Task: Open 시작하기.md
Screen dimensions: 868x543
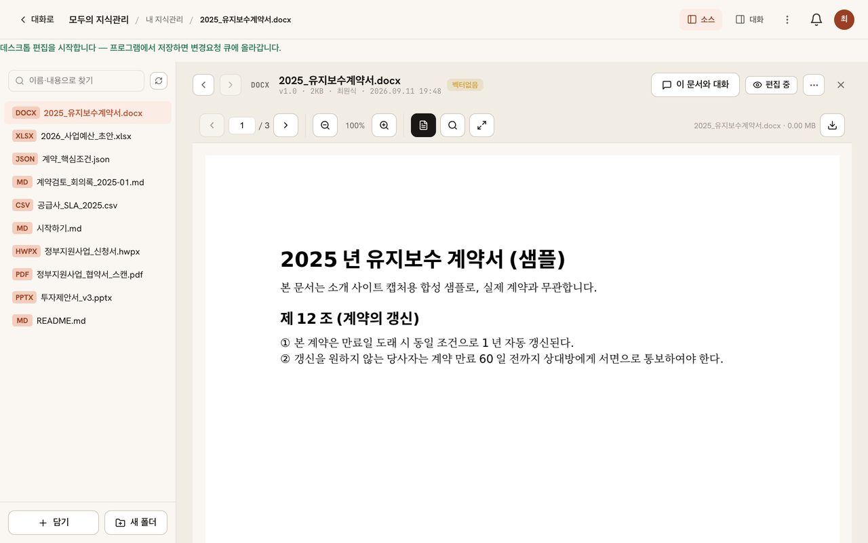Action: coord(87,228)
